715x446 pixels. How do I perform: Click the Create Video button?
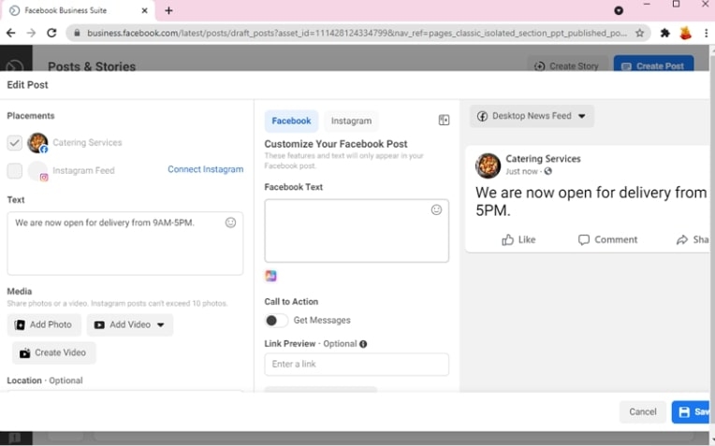tap(53, 352)
